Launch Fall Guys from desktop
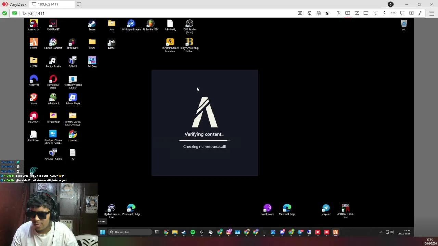Viewport: 438px width, 246px height. coord(92,63)
